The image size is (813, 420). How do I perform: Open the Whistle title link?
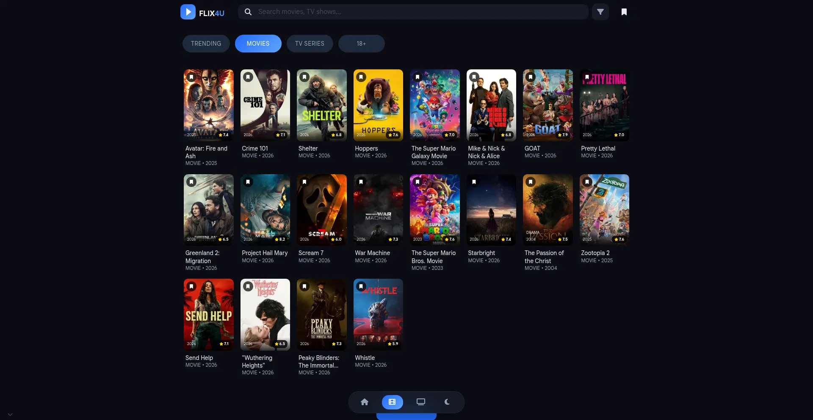coord(365,358)
